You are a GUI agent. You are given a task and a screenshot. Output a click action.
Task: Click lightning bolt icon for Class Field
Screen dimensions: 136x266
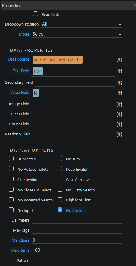(119, 114)
